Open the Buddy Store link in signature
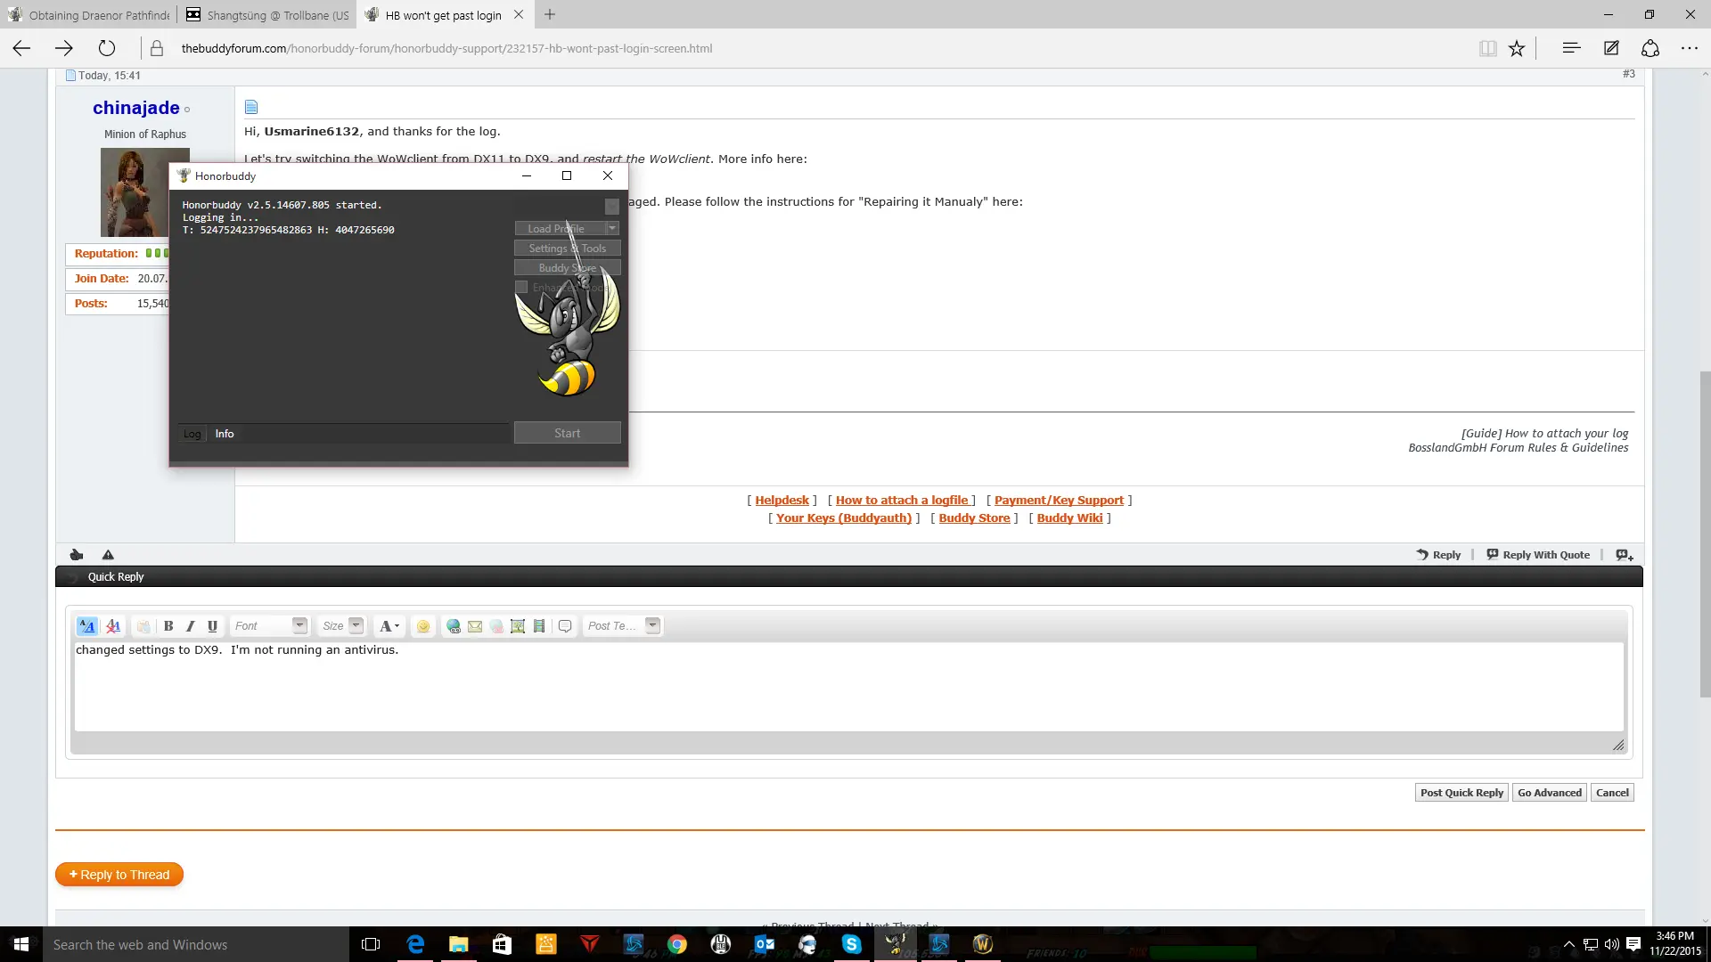Image resolution: width=1711 pixels, height=962 pixels. click(x=974, y=518)
